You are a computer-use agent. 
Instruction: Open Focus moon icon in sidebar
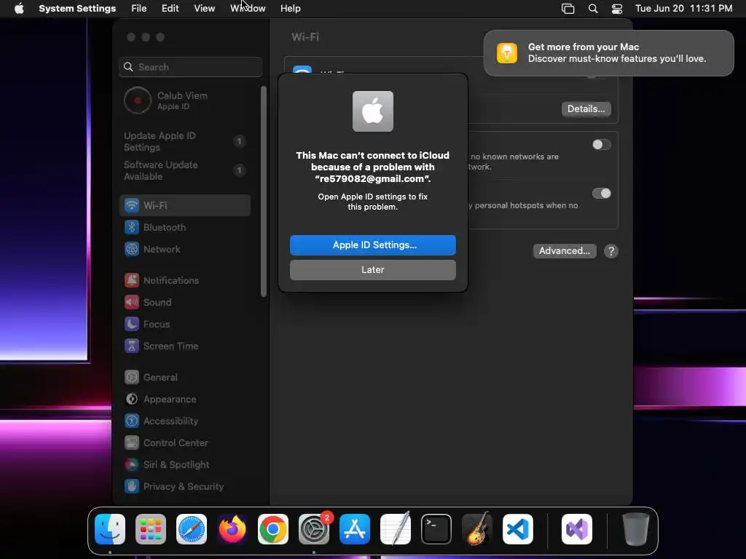coord(132,324)
